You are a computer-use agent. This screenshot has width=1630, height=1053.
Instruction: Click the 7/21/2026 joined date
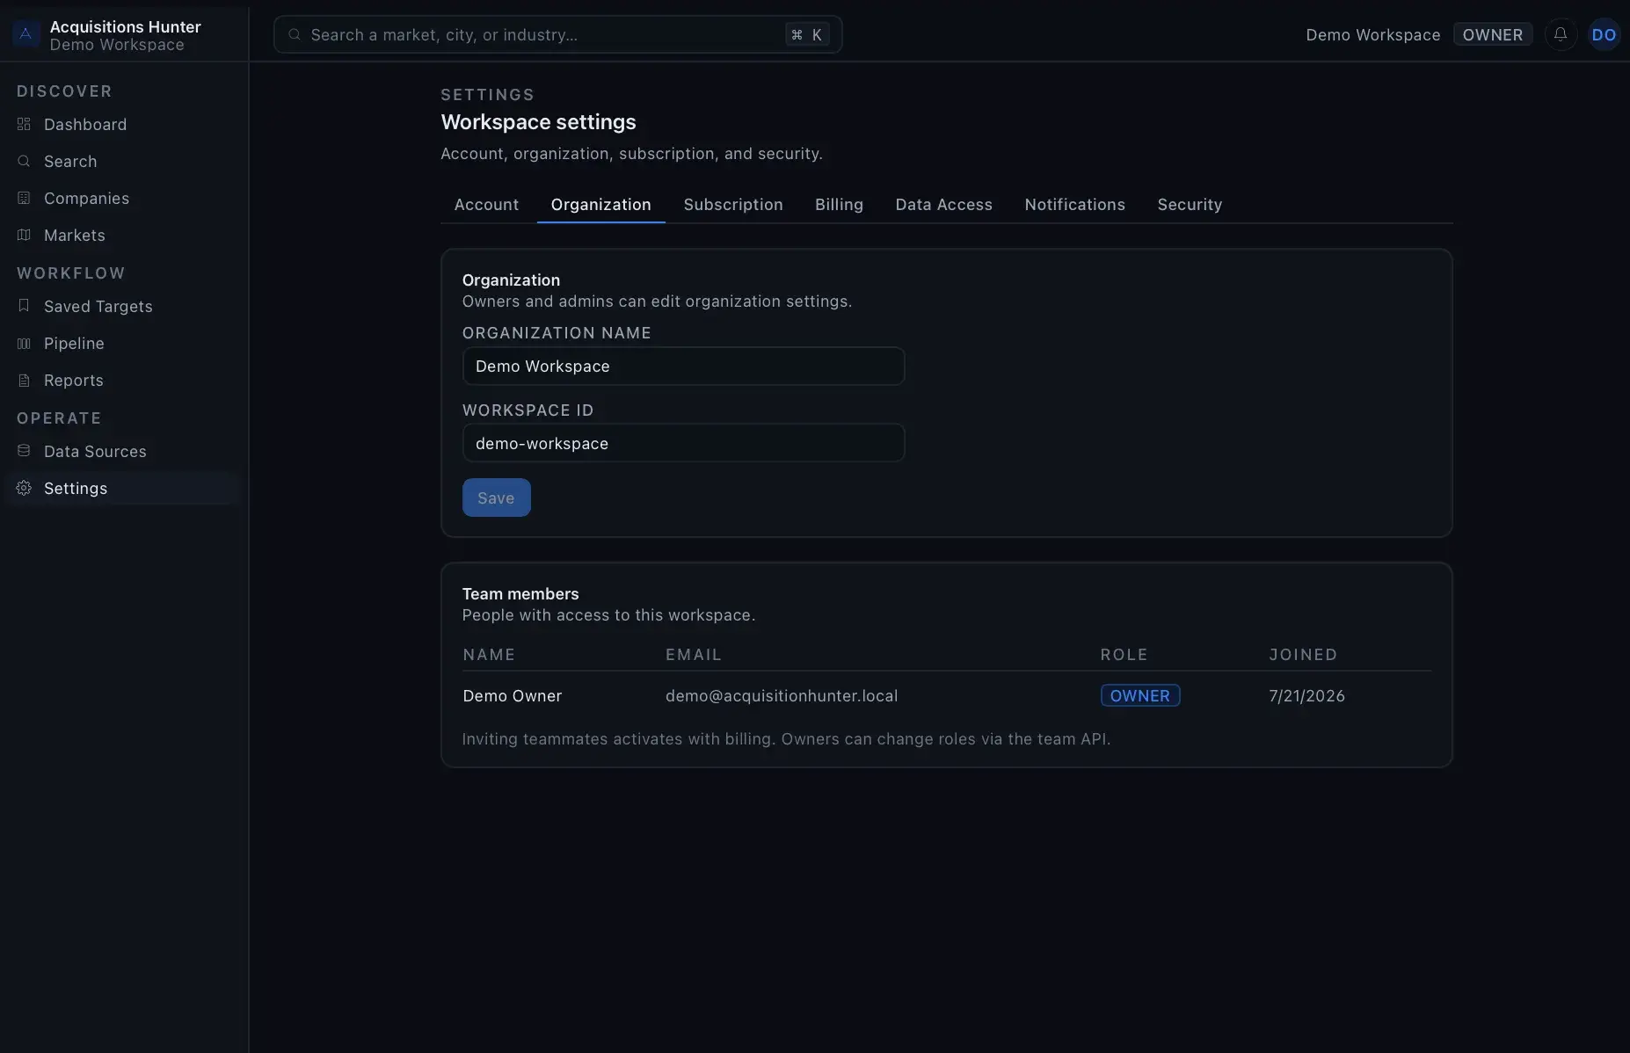pyautogui.click(x=1306, y=695)
